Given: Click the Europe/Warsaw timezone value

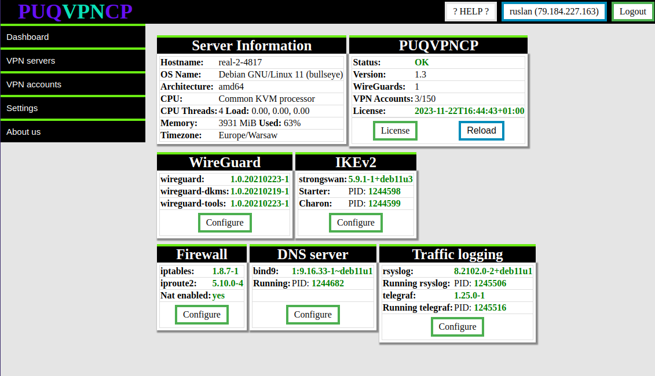Looking at the screenshot, I should point(248,135).
